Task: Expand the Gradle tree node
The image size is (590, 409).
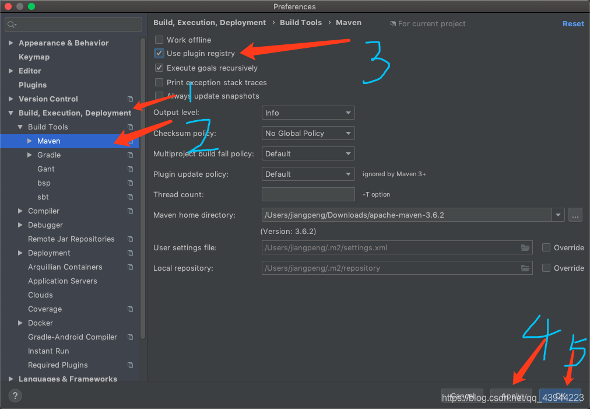Action: pos(29,155)
